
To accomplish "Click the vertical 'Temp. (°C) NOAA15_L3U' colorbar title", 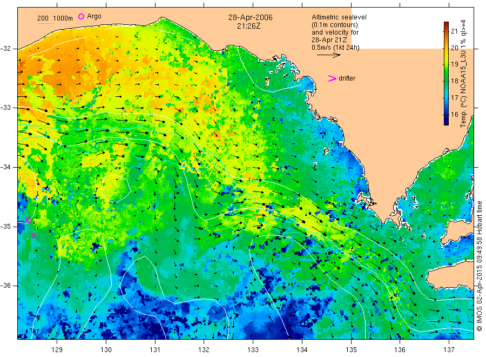I will (x=463, y=74).
